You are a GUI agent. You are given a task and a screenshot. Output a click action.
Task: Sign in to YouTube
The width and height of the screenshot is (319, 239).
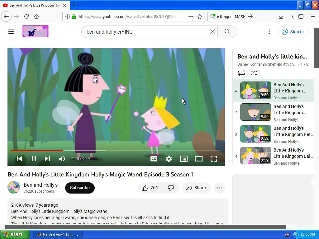tap(293, 32)
